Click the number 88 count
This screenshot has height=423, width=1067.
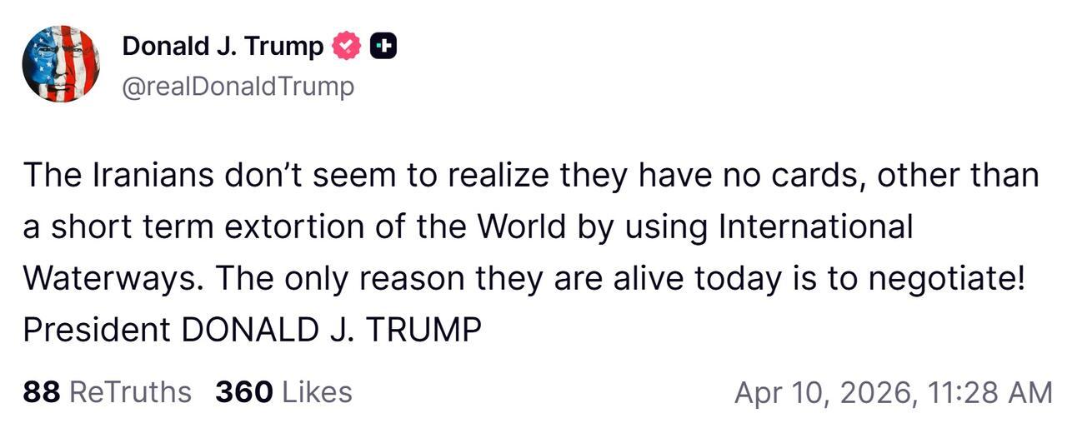[x=41, y=391]
